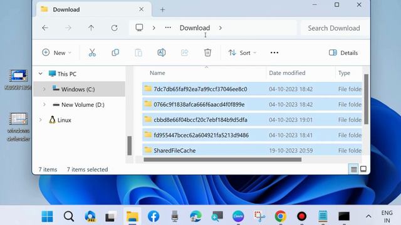Click chevron after Download in address bar
The height and width of the screenshot is (225, 401).
coord(221,27)
